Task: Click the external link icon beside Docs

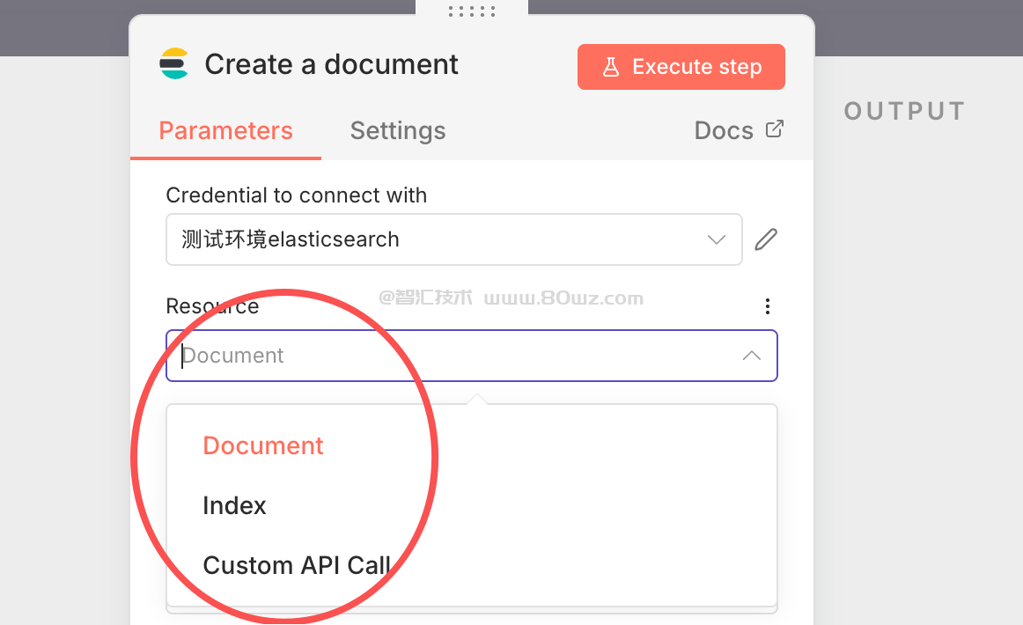Action: pyautogui.click(x=775, y=129)
